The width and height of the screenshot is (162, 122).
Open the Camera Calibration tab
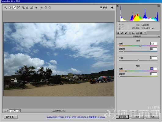[141, 33]
